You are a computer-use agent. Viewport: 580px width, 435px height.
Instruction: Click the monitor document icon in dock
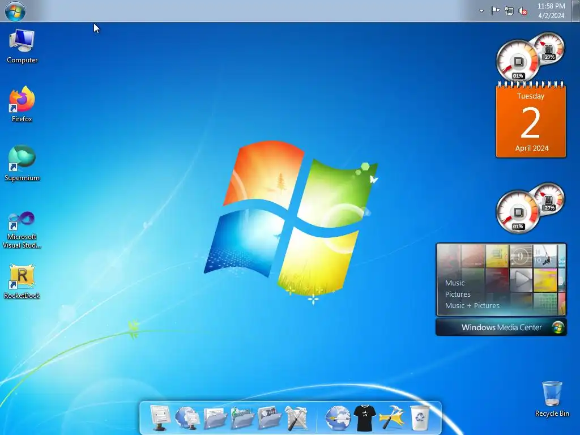tap(160, 417)
